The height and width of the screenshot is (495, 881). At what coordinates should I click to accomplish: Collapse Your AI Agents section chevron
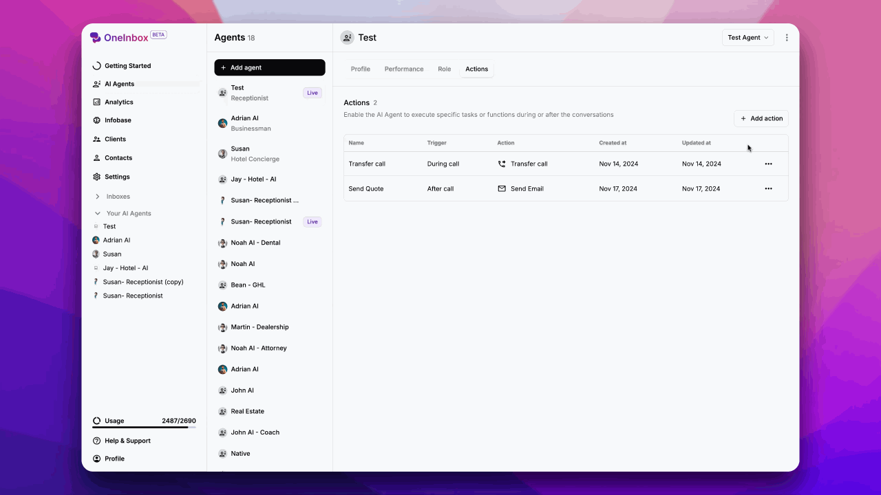(97, 213)
